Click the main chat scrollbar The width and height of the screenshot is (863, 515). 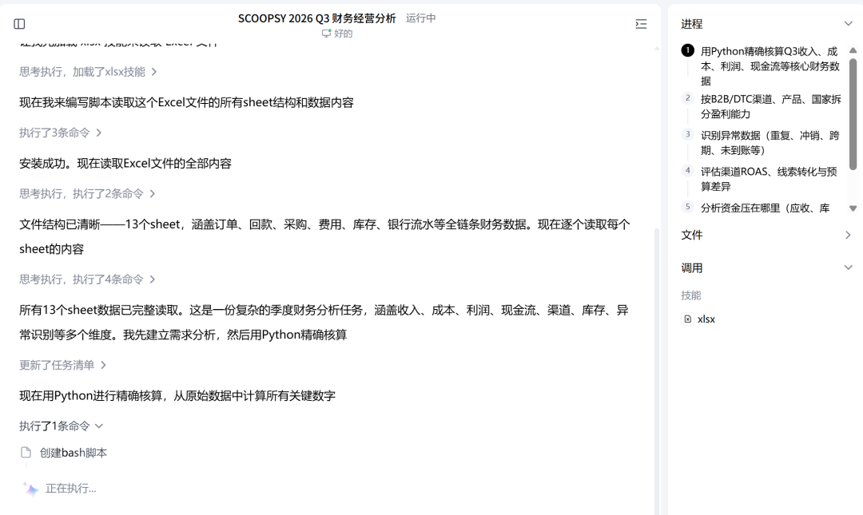(657, 371)
